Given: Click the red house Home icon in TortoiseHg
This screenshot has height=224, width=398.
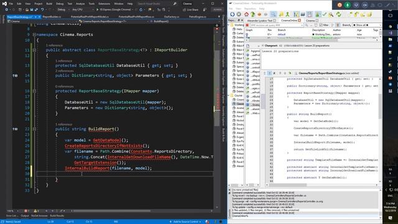Looking at the screenshot, I should tap(246, 14).
